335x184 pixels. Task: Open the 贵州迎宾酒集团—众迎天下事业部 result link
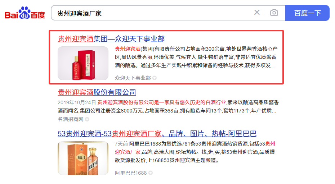pyautogui.click(x=111, y=39)
